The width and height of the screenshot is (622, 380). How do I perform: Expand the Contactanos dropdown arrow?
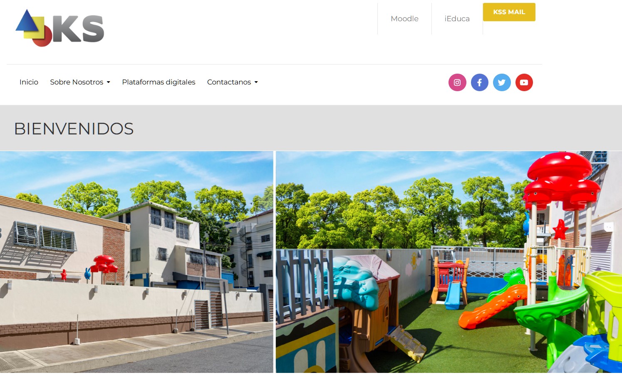(x=256, y=82)
